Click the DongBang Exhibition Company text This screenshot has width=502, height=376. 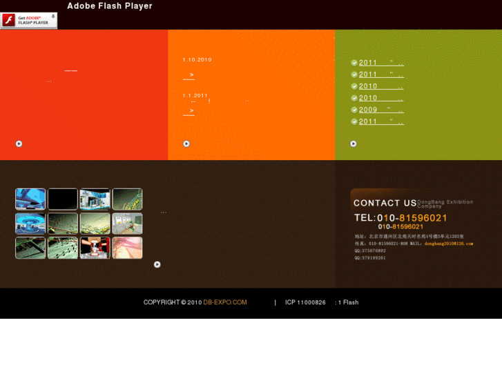(445, 204)
